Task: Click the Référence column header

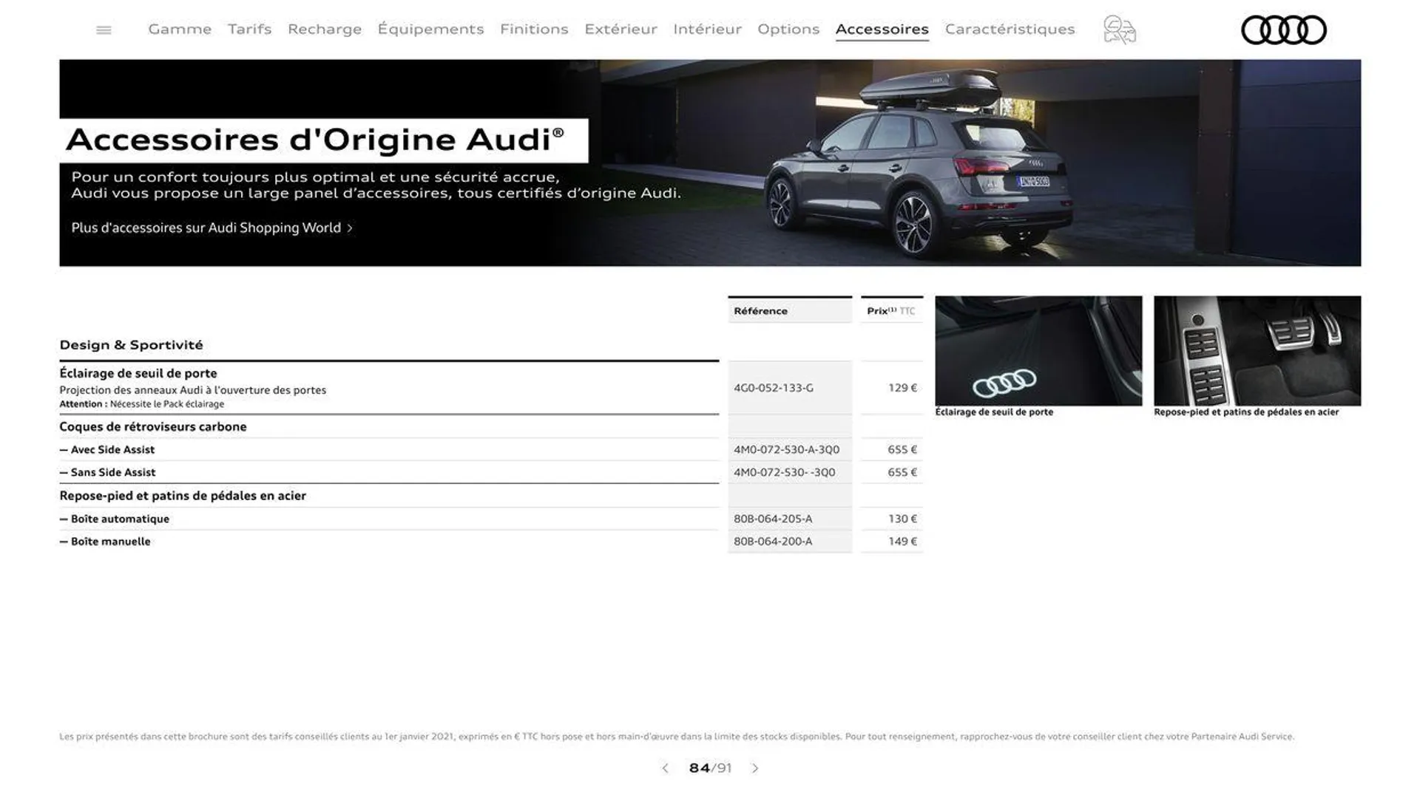Action: (x=790, y=310)
